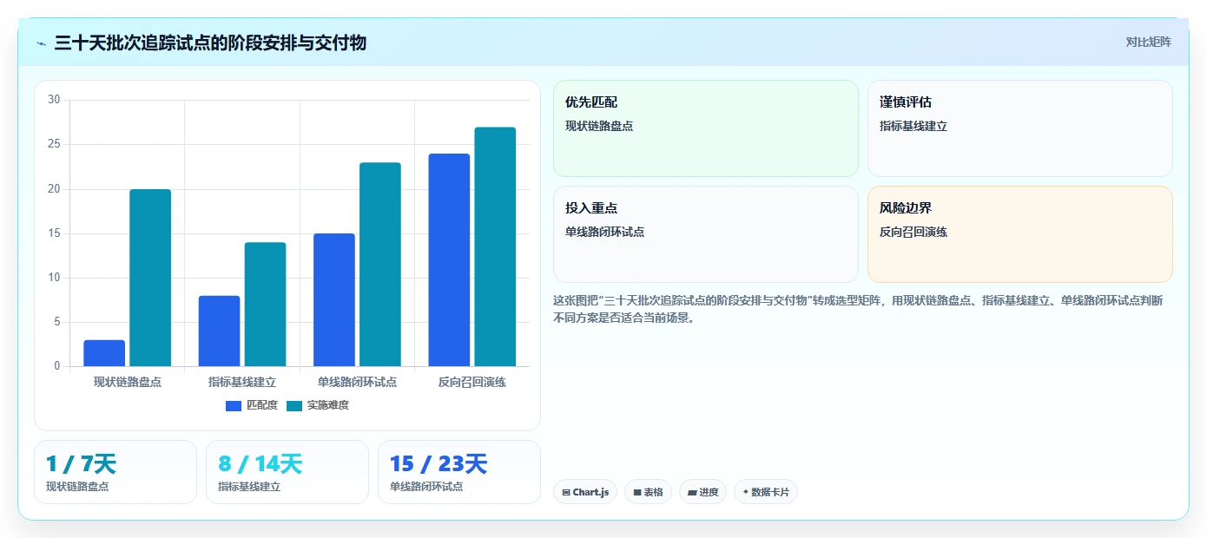
Task: Open the 投入重点 matrix card
Action: click(x=706, y=234)
